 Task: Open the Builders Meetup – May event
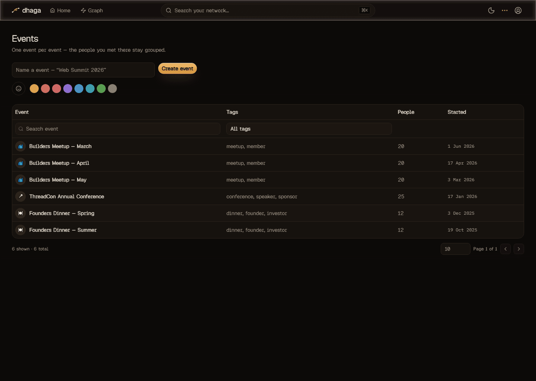pos(58,180)
